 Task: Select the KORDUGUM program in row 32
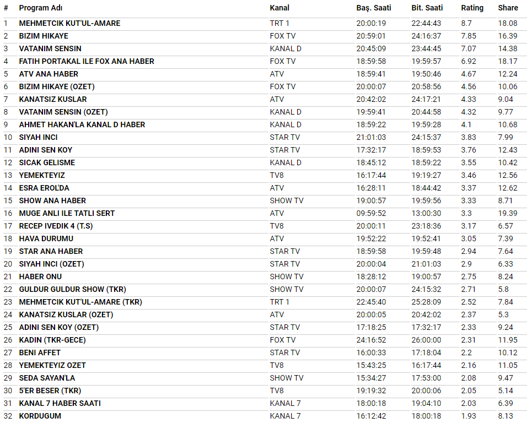40,416
